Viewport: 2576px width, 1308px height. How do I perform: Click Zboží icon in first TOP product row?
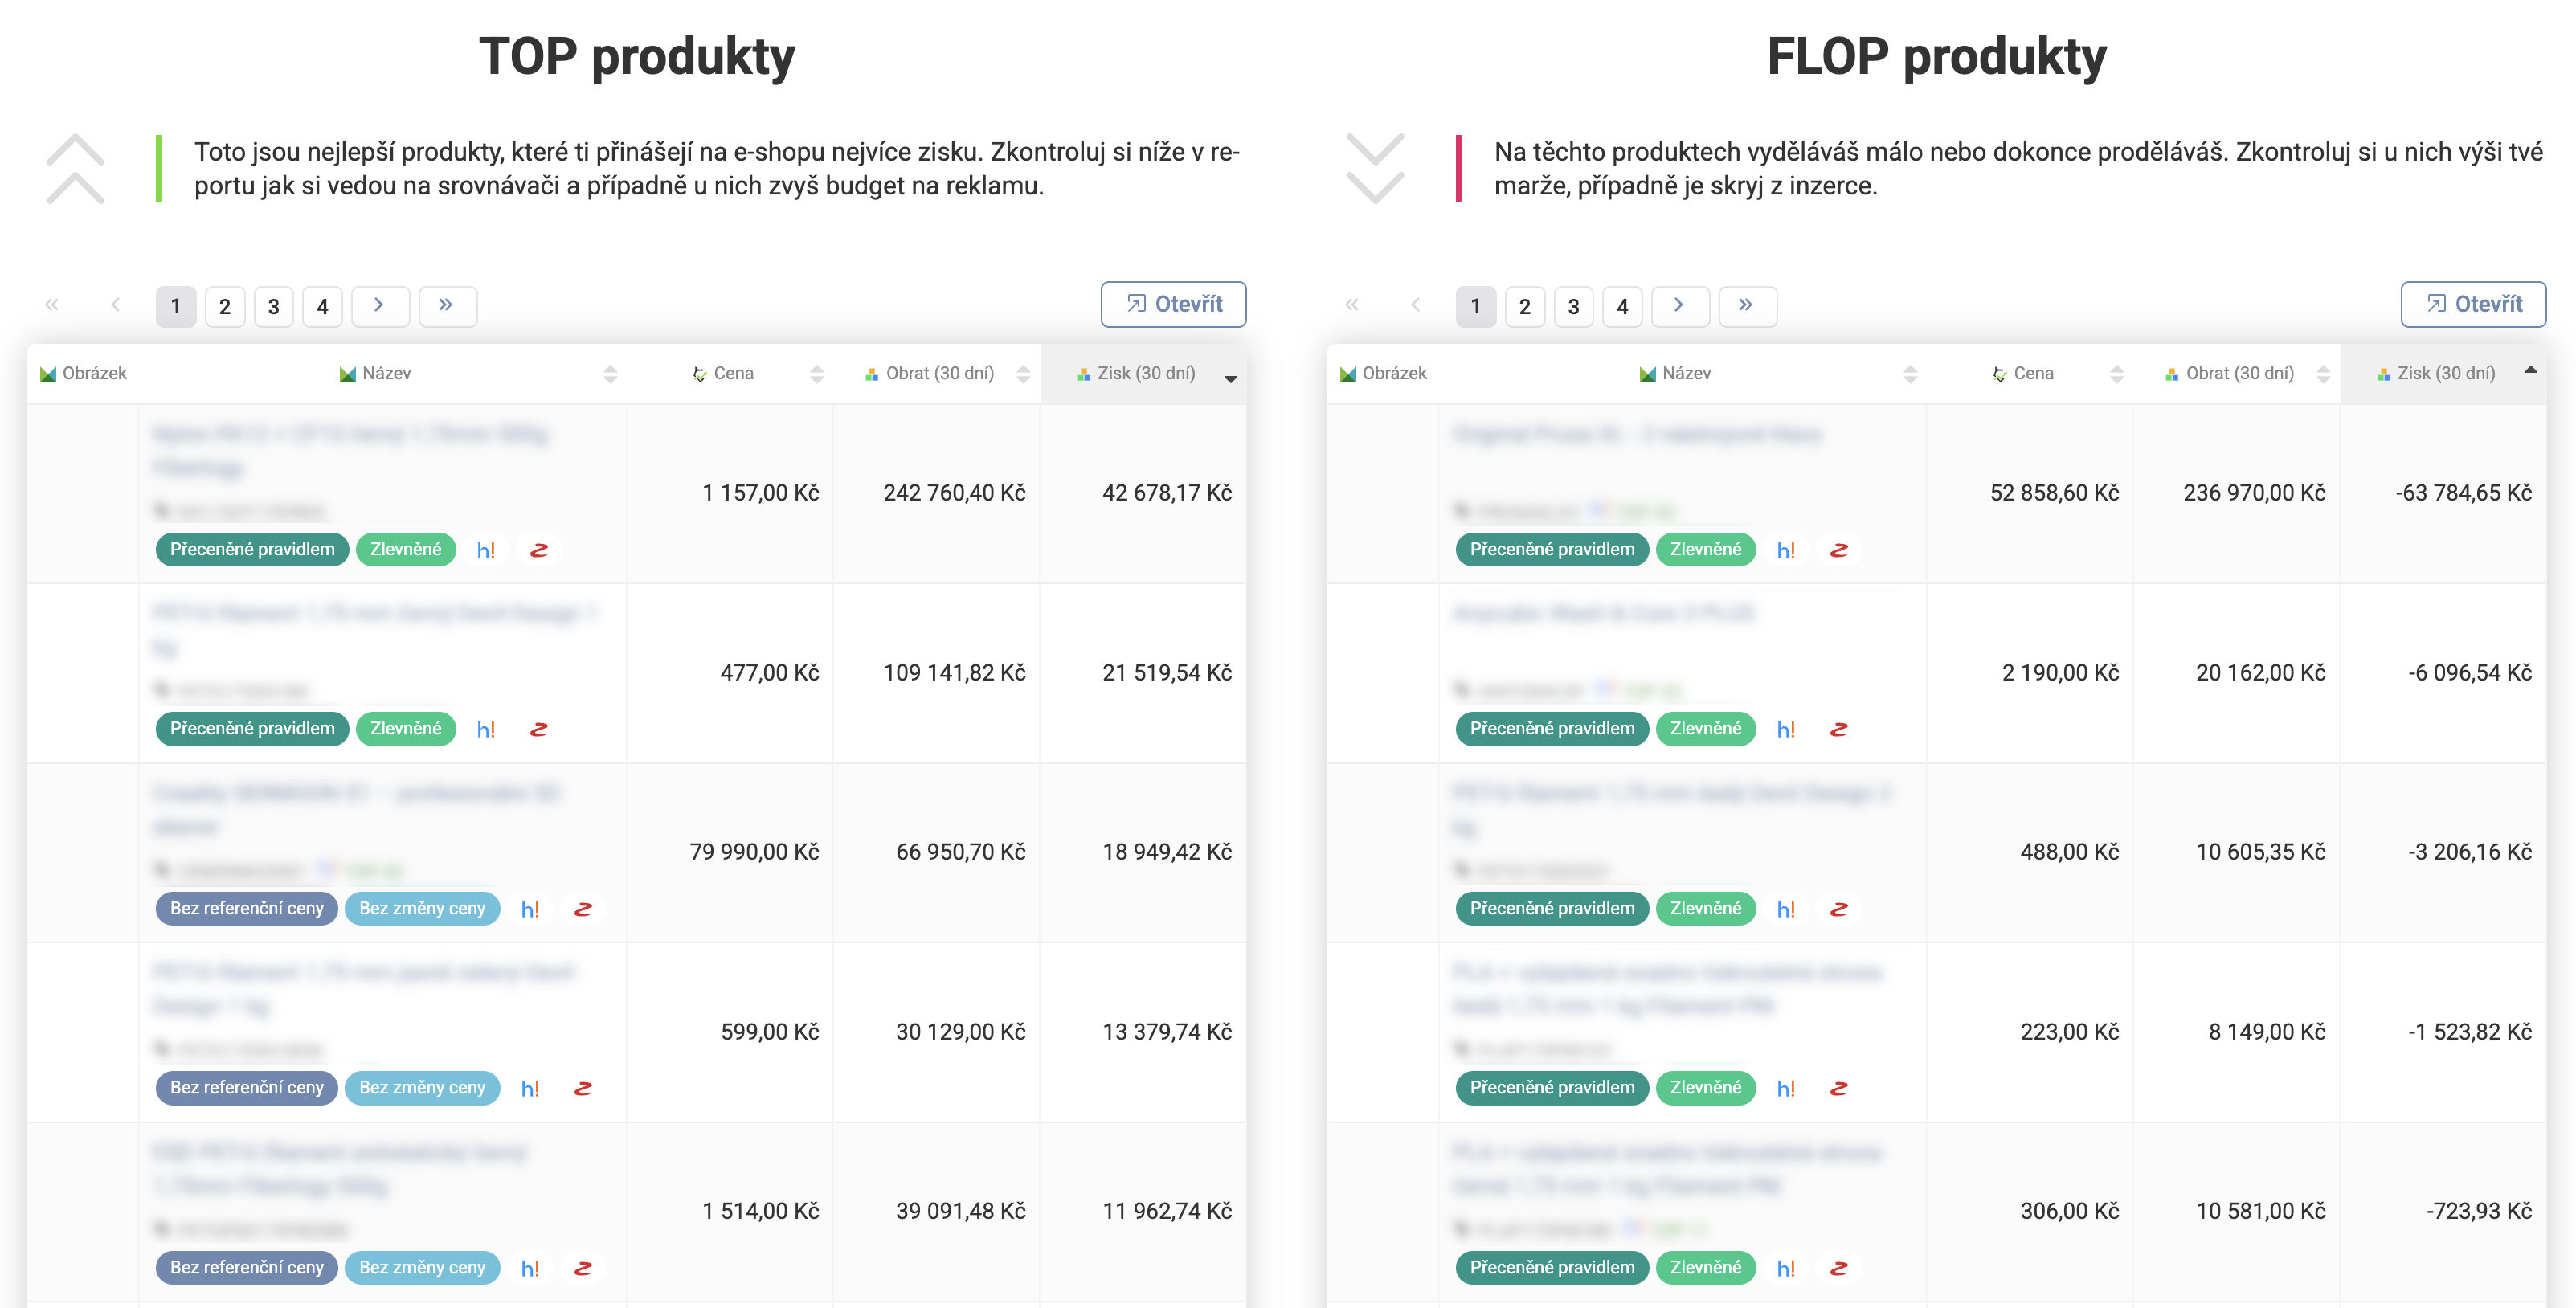coord(539,550)
